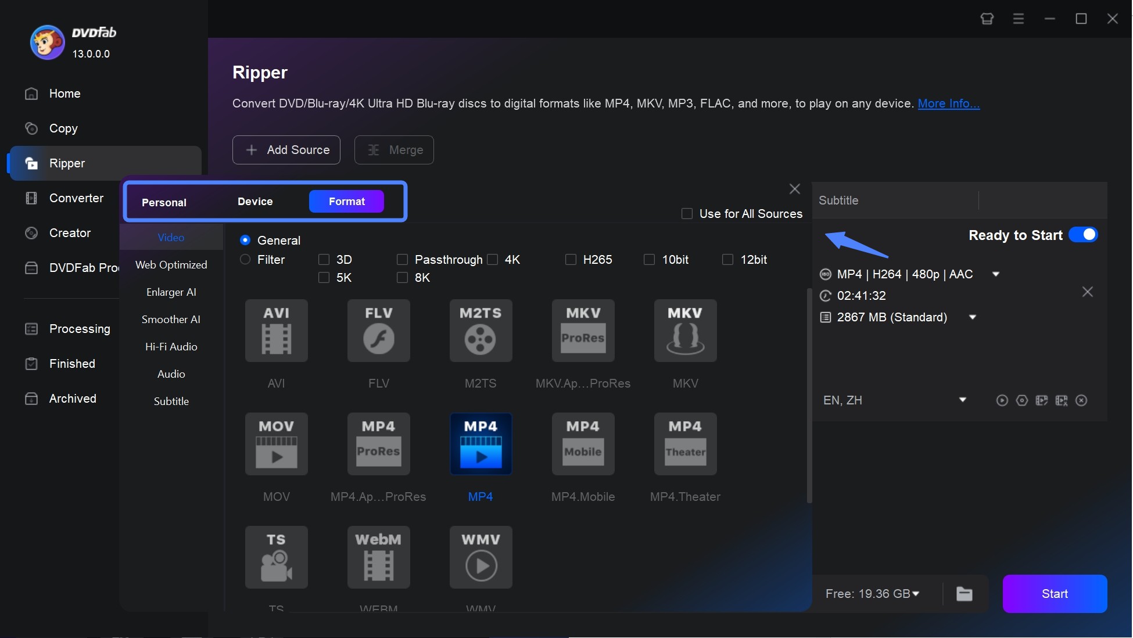Click the More Info hyperlink
The height and width of the screenshot is (638, 1133).
[x=949, y=102]
